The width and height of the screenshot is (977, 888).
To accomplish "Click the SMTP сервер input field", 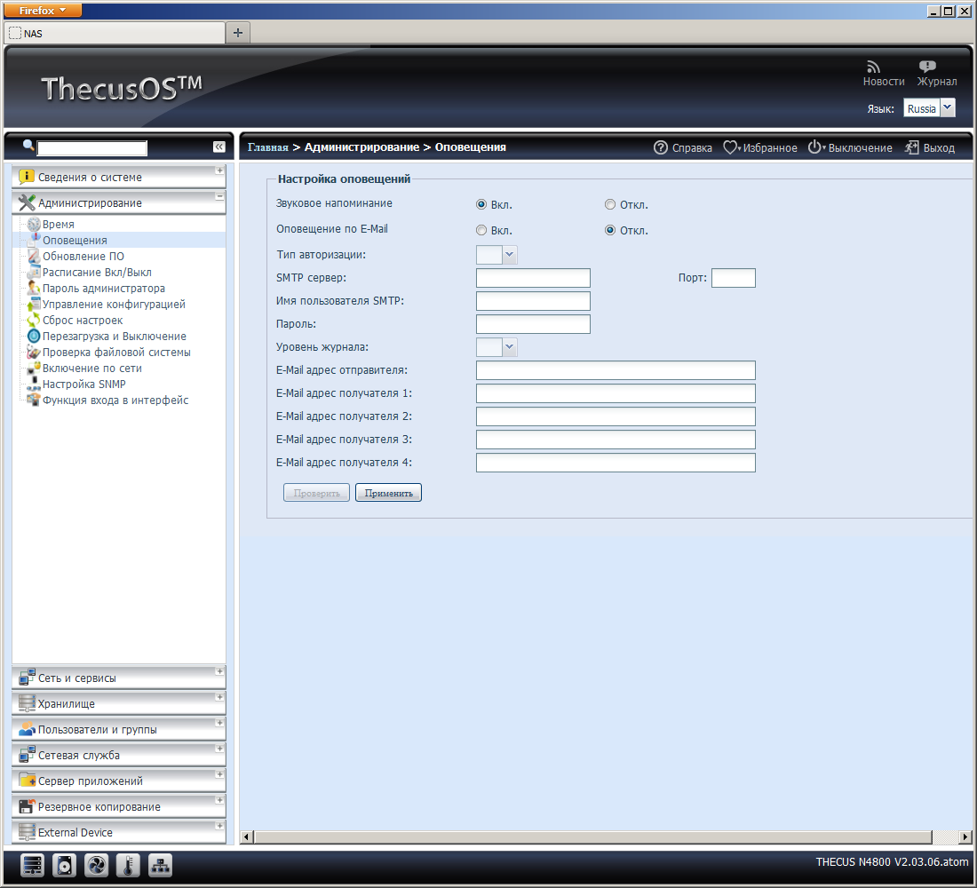I will coord(533,278).
